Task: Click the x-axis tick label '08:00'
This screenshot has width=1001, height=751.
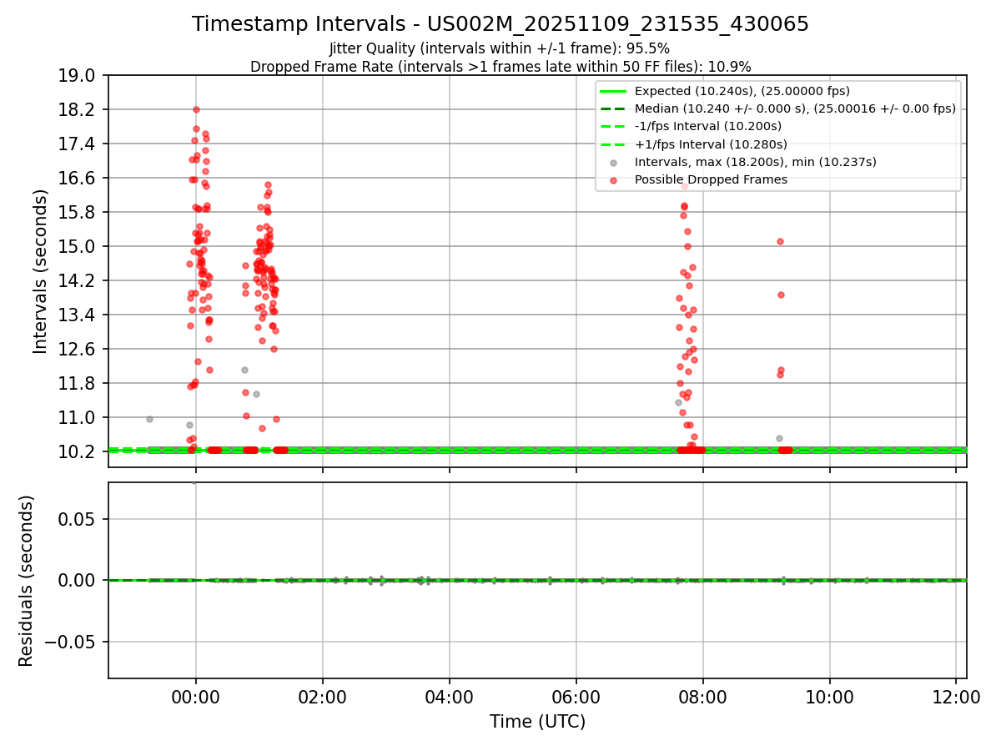Action: point(703,698)
